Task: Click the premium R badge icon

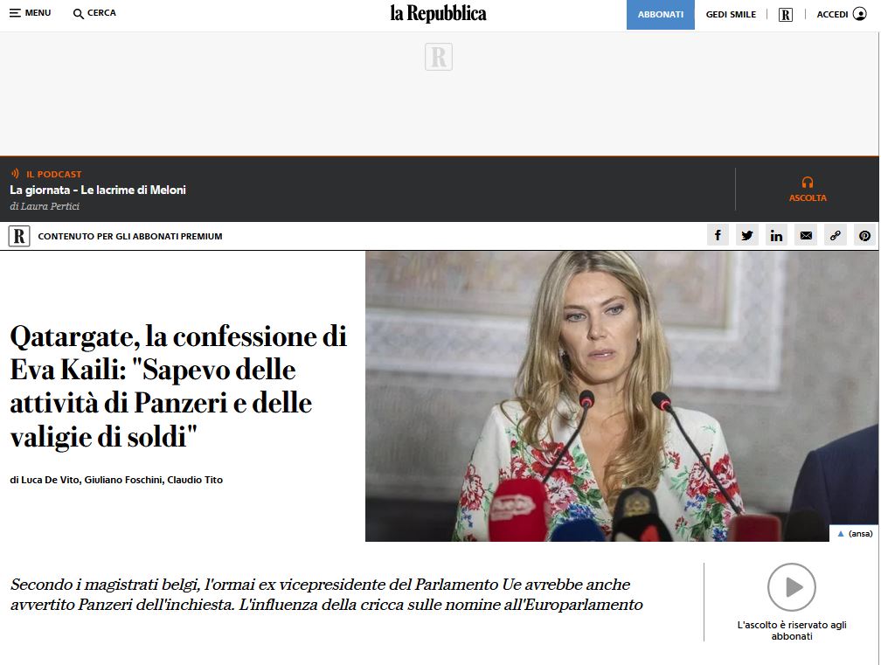Action: [19, 236]
